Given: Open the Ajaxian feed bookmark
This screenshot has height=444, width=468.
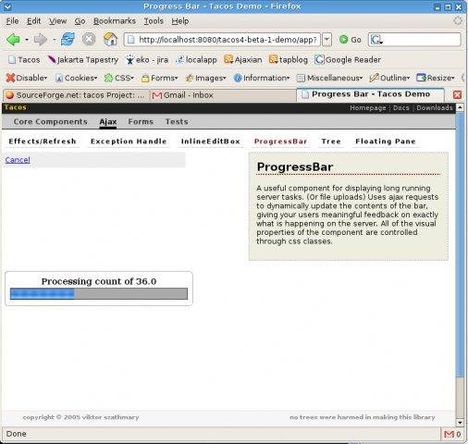Looking at the screenshot, I should 243,59.
